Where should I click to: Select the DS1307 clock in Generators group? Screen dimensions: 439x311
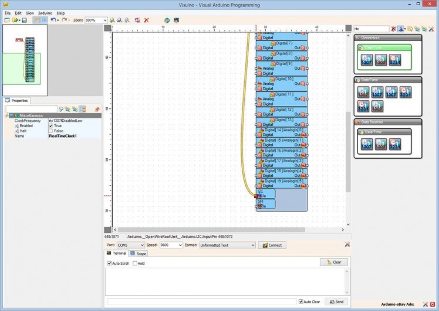366,59
